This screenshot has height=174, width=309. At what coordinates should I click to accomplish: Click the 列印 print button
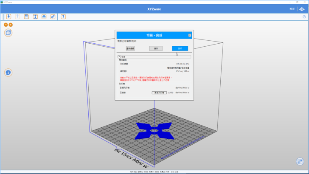click(x=180, y=48)
